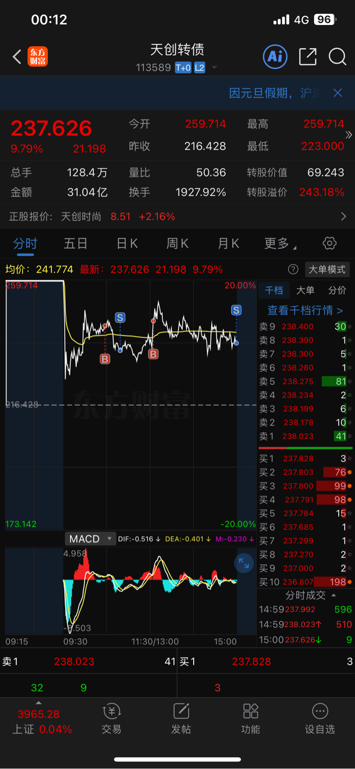Tap the 天创时尚 stock name
The width and height of the screenshot is (355, 769).
click(x=81, y=216)
